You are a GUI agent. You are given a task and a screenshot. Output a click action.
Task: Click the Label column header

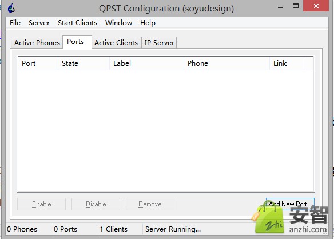pyautogui.click(x=146, y=63)
